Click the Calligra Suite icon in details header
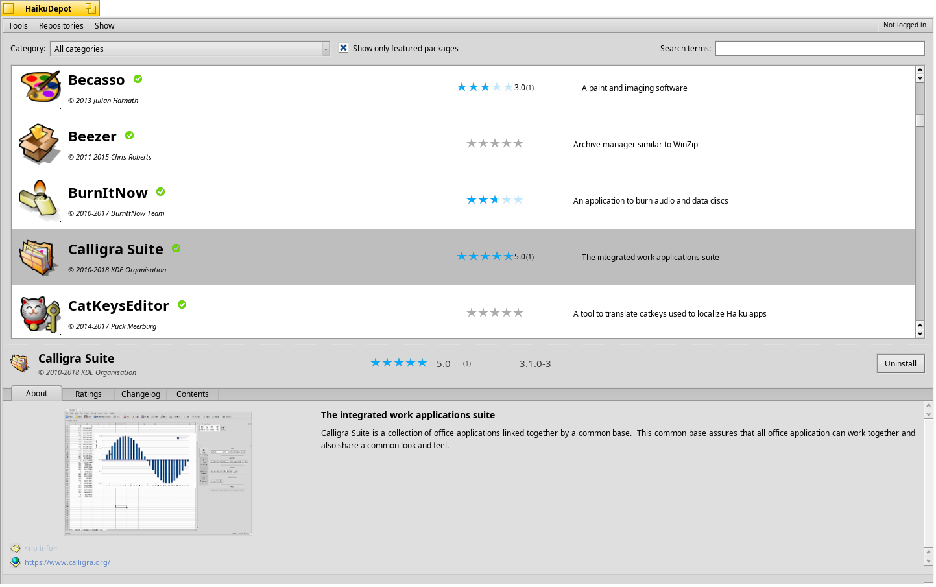936x587 pixels. pyautogui.click(x=20, y=363)
